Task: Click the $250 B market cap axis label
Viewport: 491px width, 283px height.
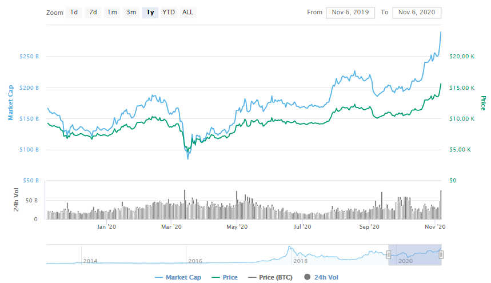Action: coord(29,57)
